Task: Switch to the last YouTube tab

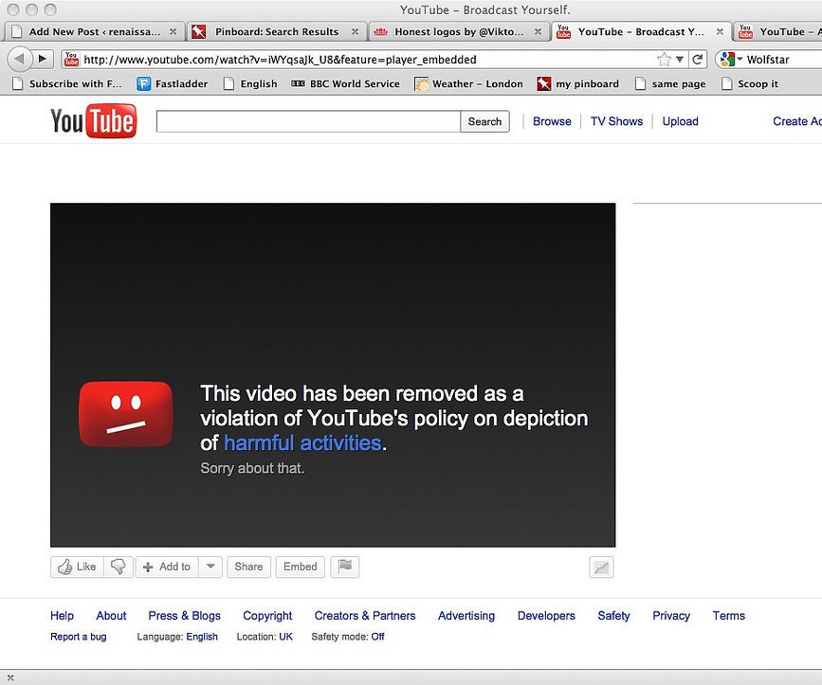Action: pyautogui.click(x=778, y=31)
